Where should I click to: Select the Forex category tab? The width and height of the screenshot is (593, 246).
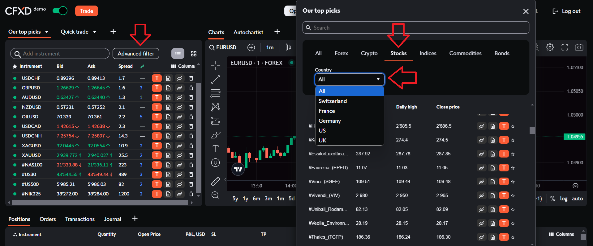pyautogui.click(x=341, y=53)
